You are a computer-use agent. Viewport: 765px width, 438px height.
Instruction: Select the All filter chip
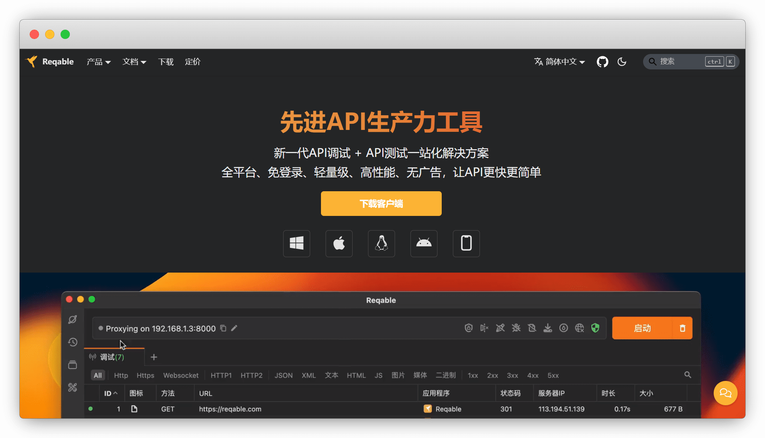click(98, 375)
